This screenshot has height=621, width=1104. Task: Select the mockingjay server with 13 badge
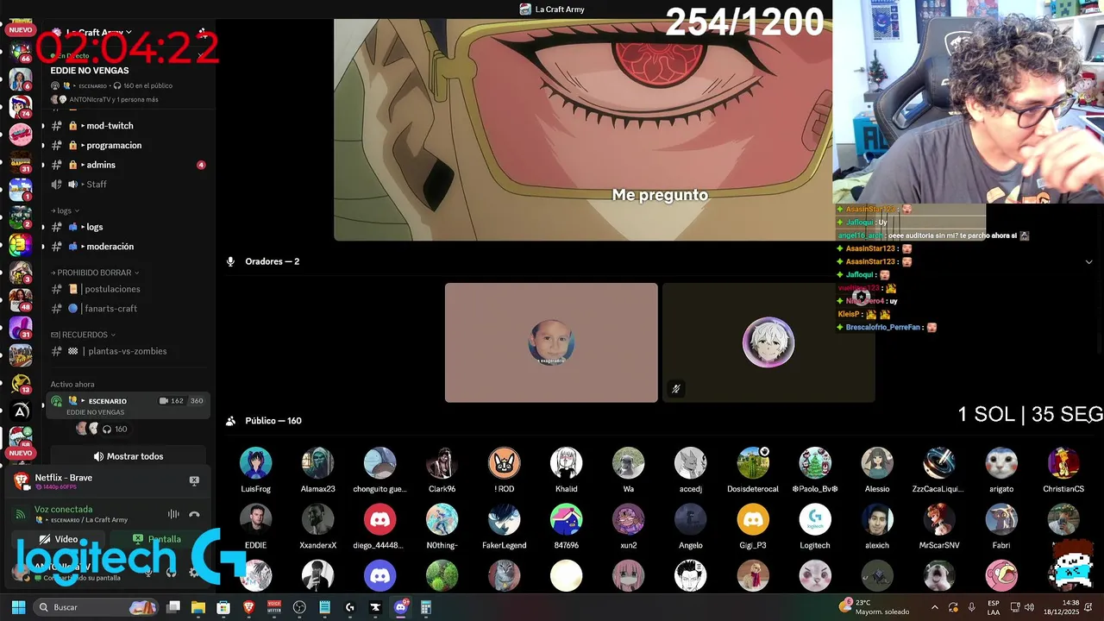coord(21,384)
